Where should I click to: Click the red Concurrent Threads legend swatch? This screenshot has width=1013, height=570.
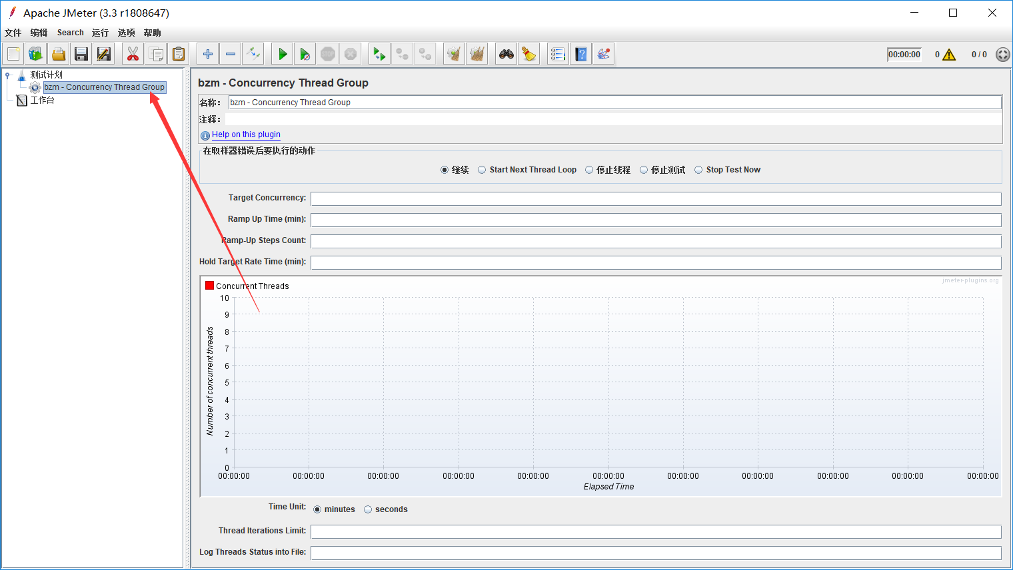click(x=209, y=286)
